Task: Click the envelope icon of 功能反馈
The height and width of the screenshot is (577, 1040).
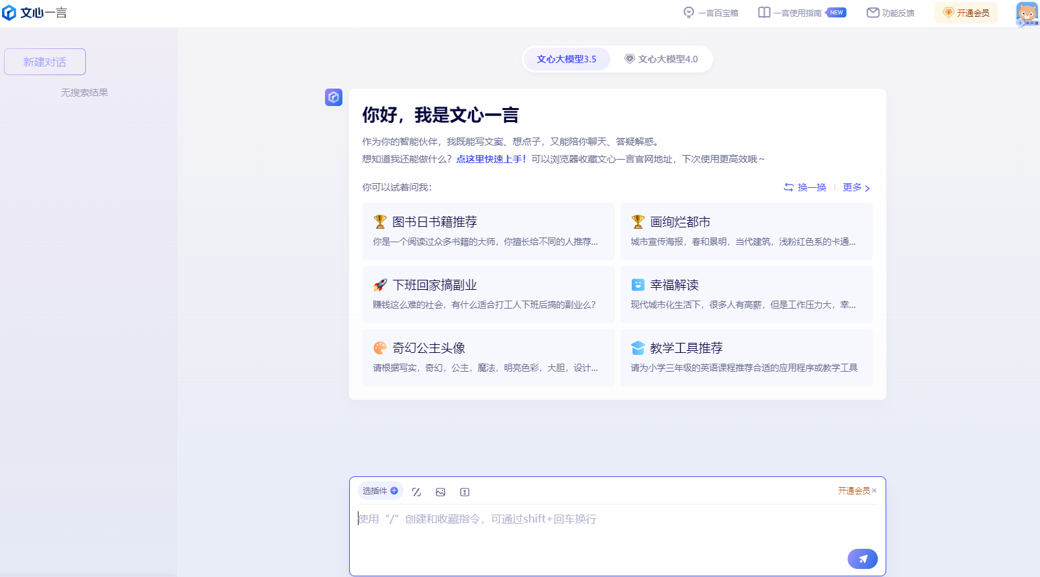Action: coord(873,13)
